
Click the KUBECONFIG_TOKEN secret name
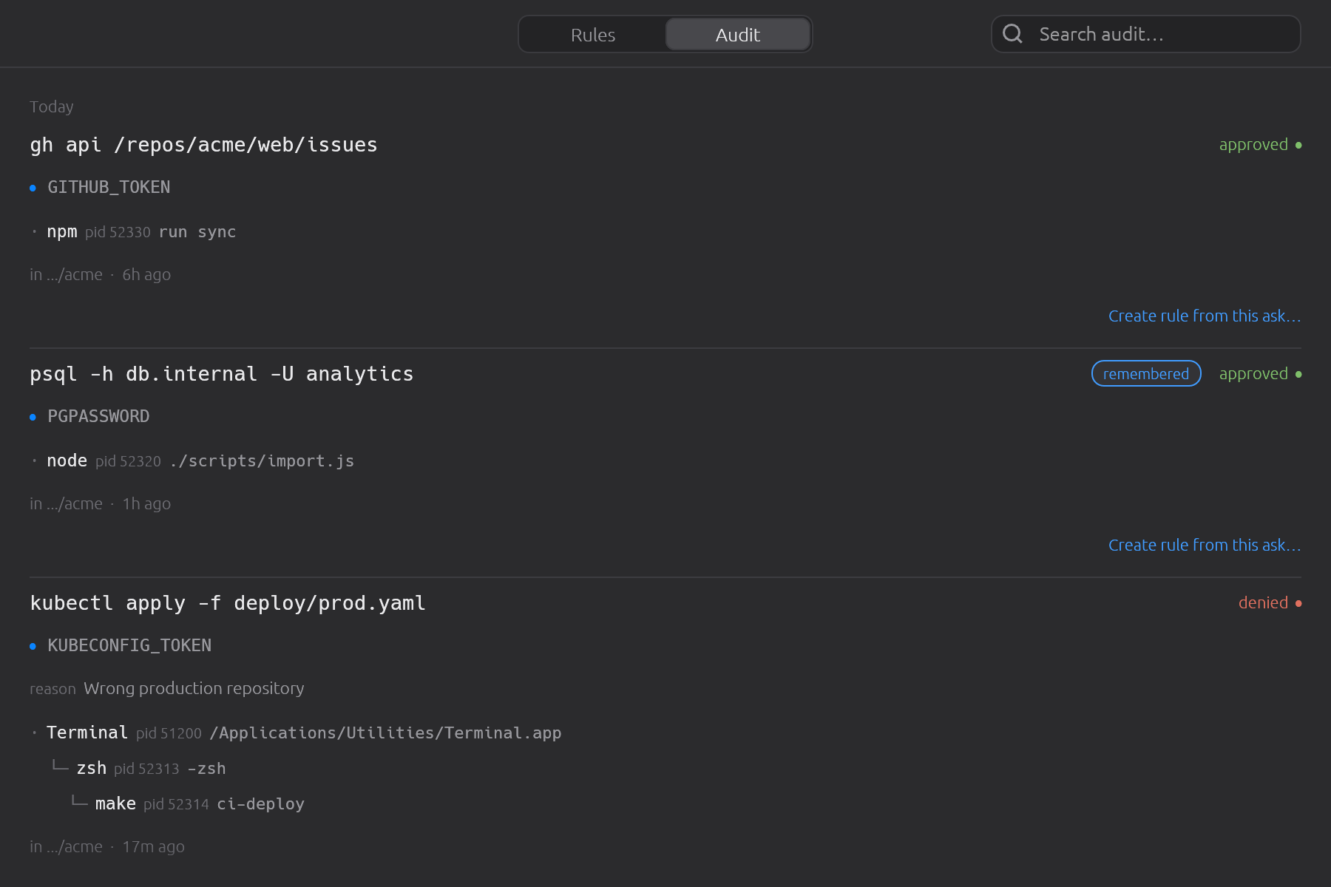129,645
